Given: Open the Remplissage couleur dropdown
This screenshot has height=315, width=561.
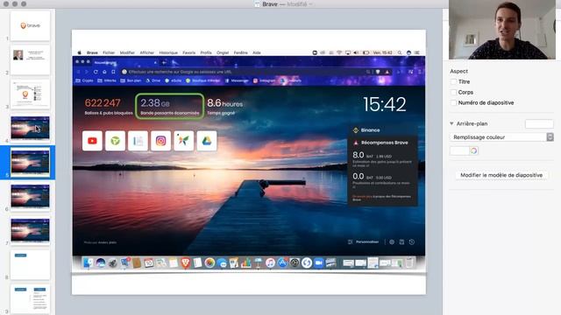Looking at the screenshot, I should (x=501, y=137).
